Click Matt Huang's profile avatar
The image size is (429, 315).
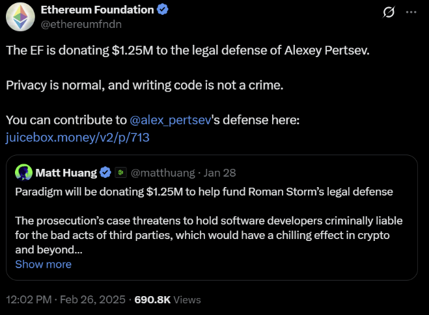24,172
